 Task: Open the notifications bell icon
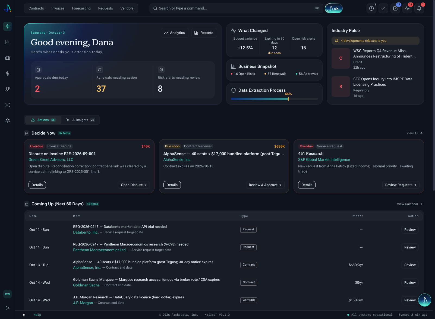419,8
